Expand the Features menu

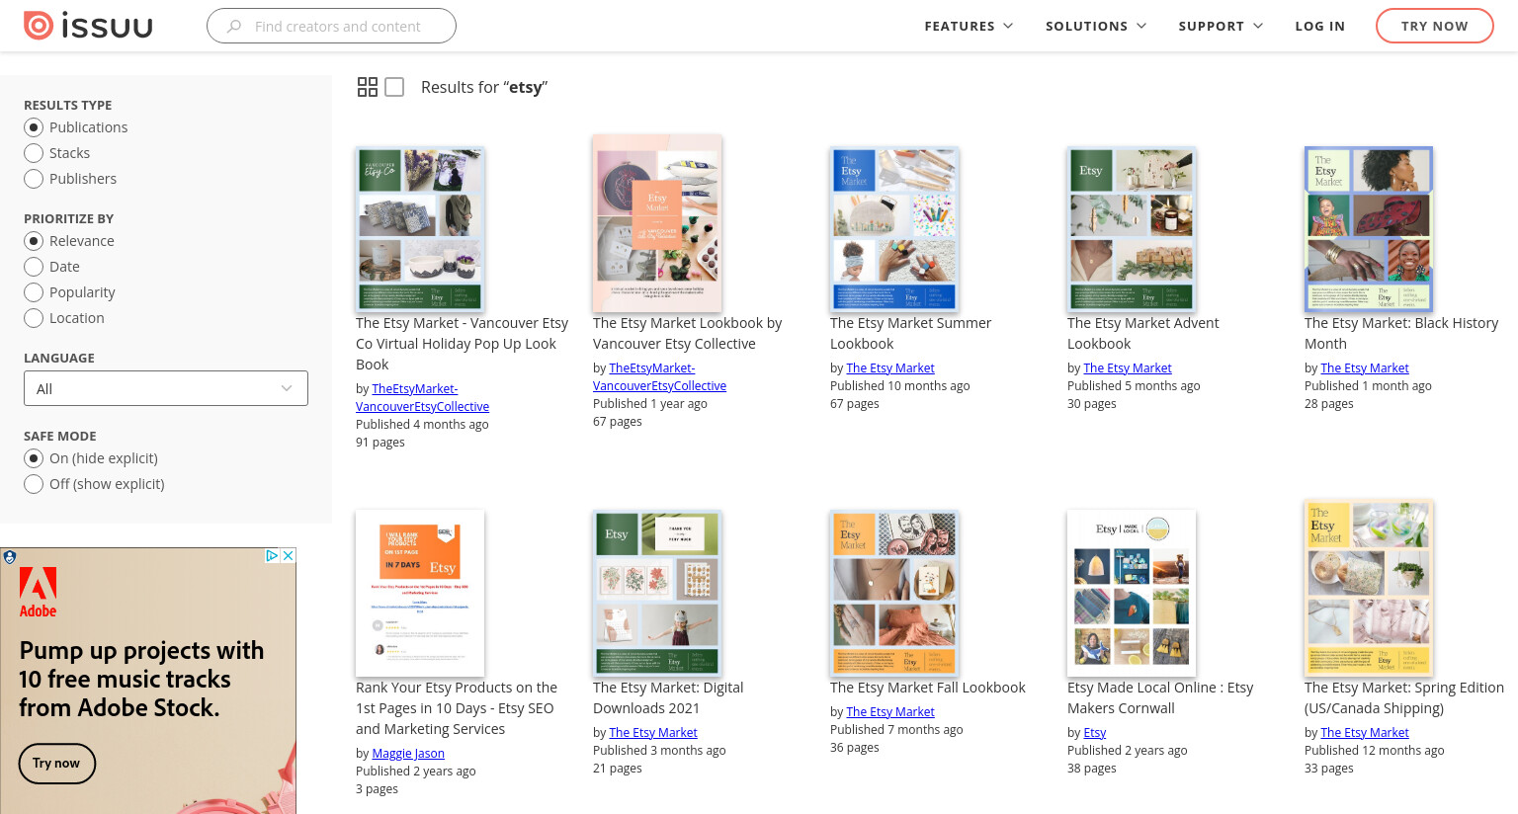click(x=969, y=26)
